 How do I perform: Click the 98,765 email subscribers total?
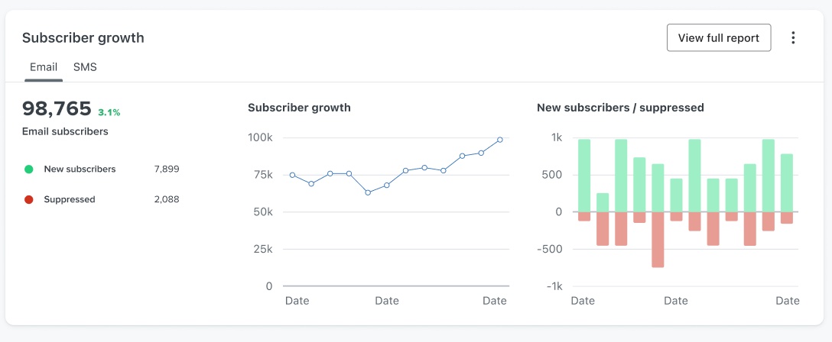[x=57, y=109]
